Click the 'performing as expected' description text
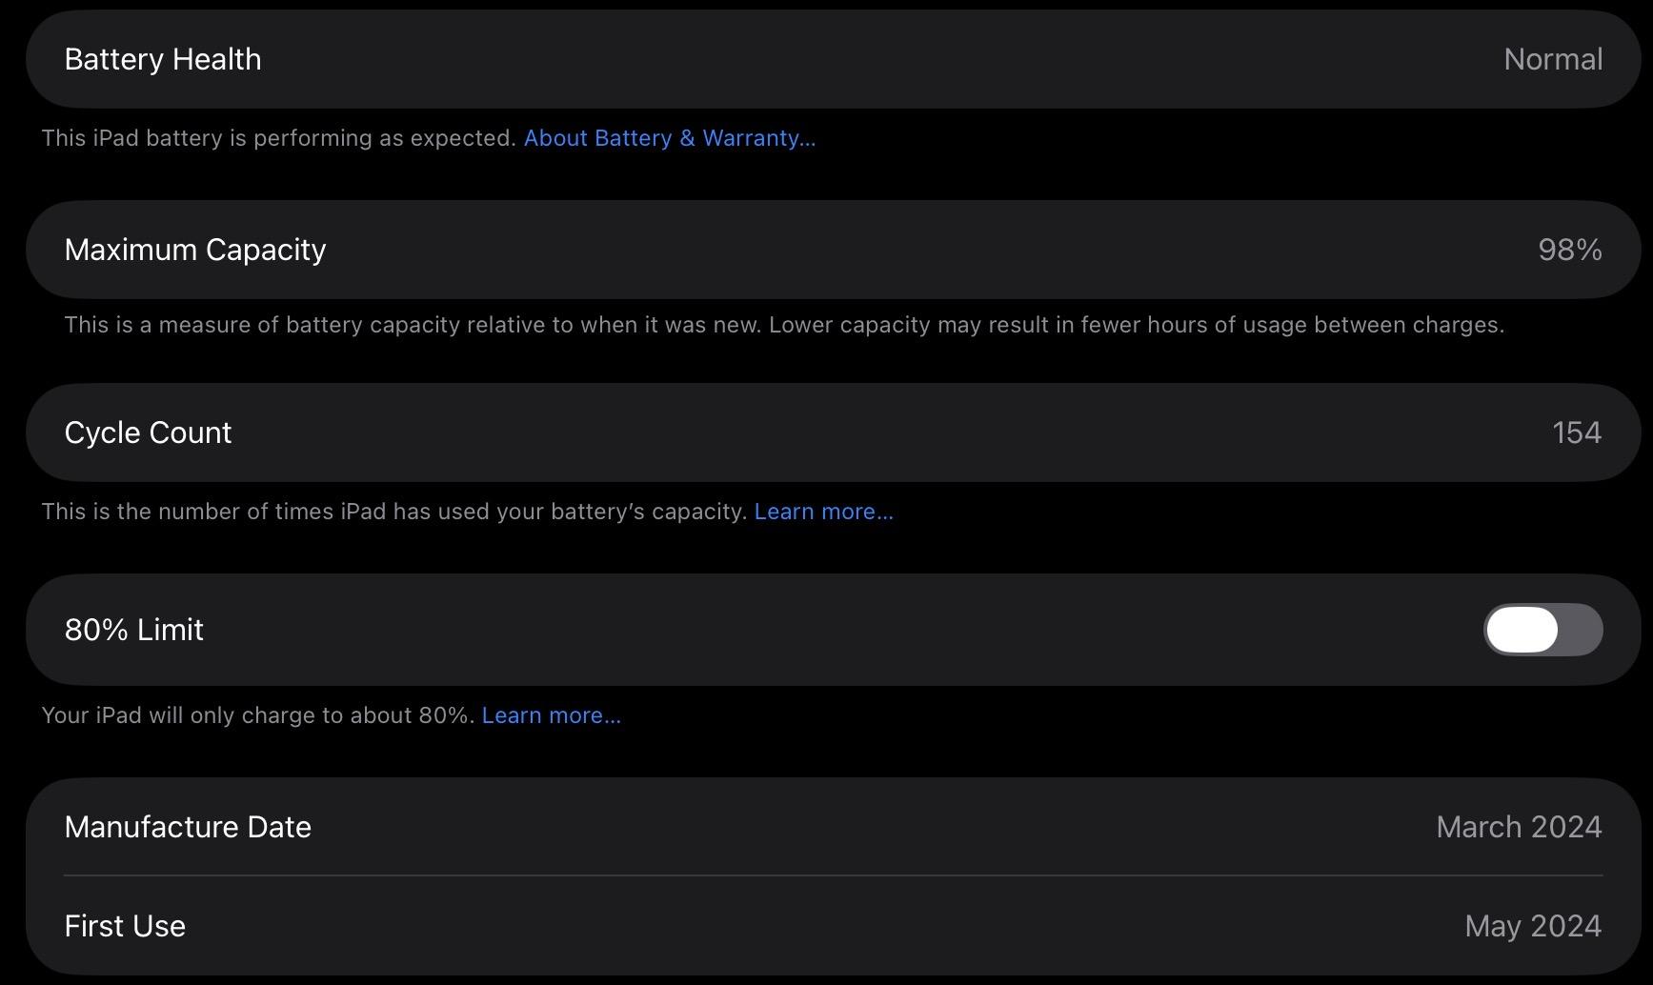Screen dimensions: 1653x985 point(279,138)
